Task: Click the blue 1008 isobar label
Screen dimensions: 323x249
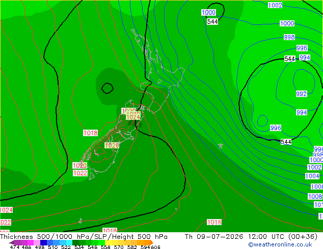Action: (x=315, y=197)
